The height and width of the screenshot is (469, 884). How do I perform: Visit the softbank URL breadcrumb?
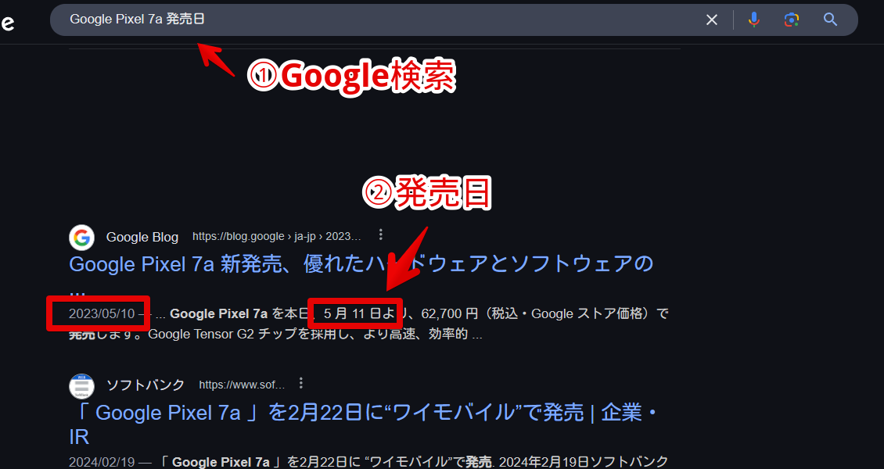(242, 385)
